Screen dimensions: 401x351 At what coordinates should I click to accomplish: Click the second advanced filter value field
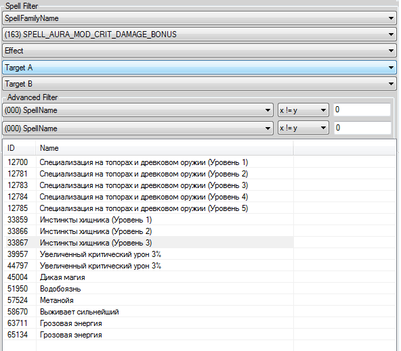tap(362, 128)
